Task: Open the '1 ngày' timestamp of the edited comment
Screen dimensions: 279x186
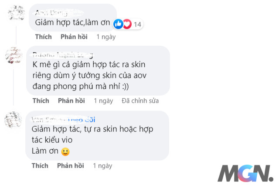Action: (x=103, y=101)
